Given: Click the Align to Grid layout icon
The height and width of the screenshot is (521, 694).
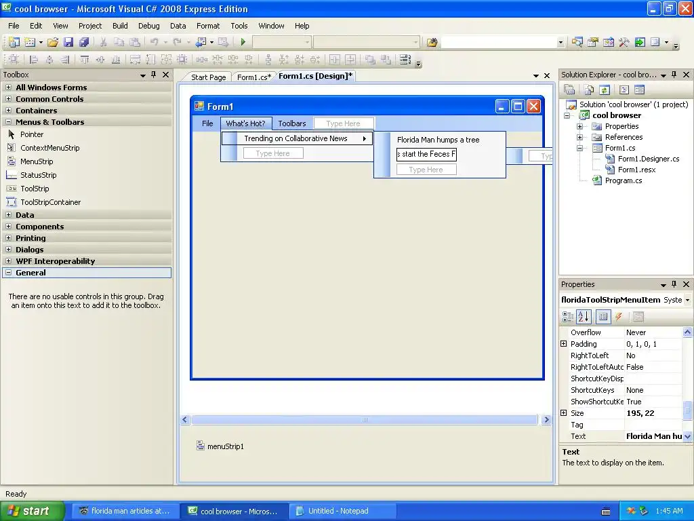Looking at the screenshot, I should pos(14,60).
